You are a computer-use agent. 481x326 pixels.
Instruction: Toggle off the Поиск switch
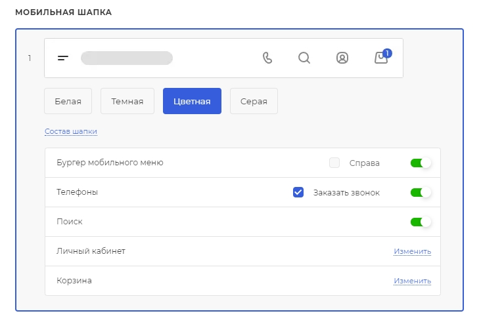(x=421, y=222)
